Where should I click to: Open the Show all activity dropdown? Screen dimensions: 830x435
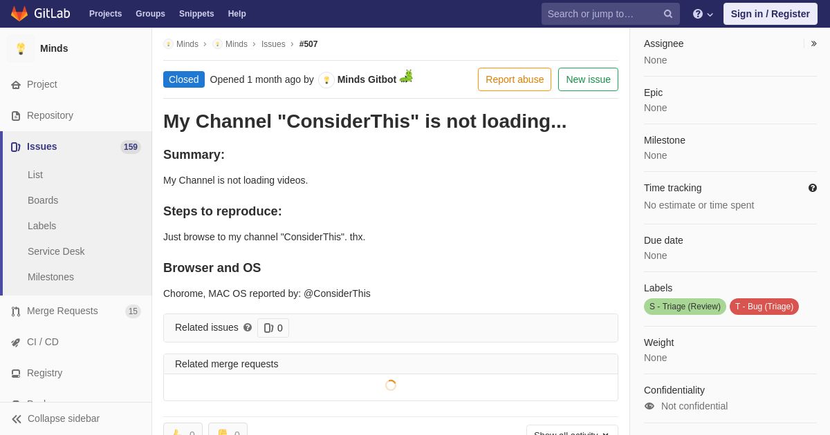point(572,430)
